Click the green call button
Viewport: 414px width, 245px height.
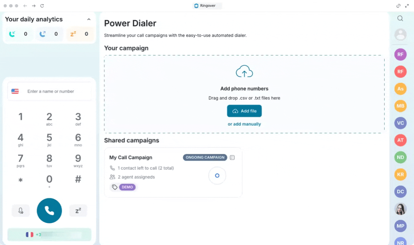point(49,211)
